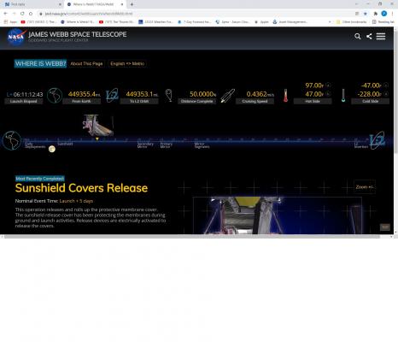The height and width of the screenshot is (342, 398).
Task: Select the Sunshield milestone on the timeline
Action: 65,144
